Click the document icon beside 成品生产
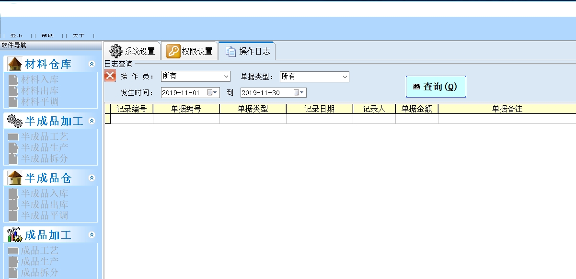576x279 pixels. [13, 261]
